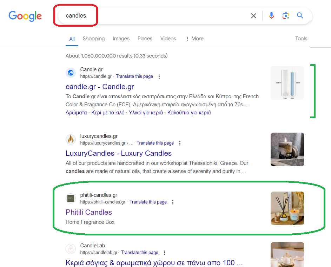Open three-dot menu for phitili-candles.gr result
331x267 pixels.
(173, 202)
